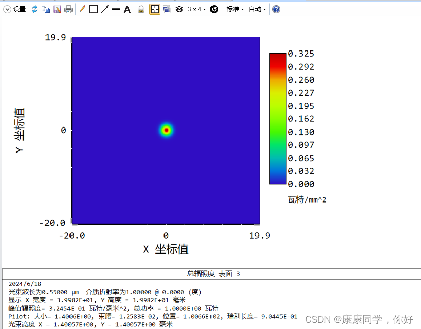421x329 pixels.
Task: Select the arrow drawing tool
Action: pyautogui.click(x=104, y=9)
